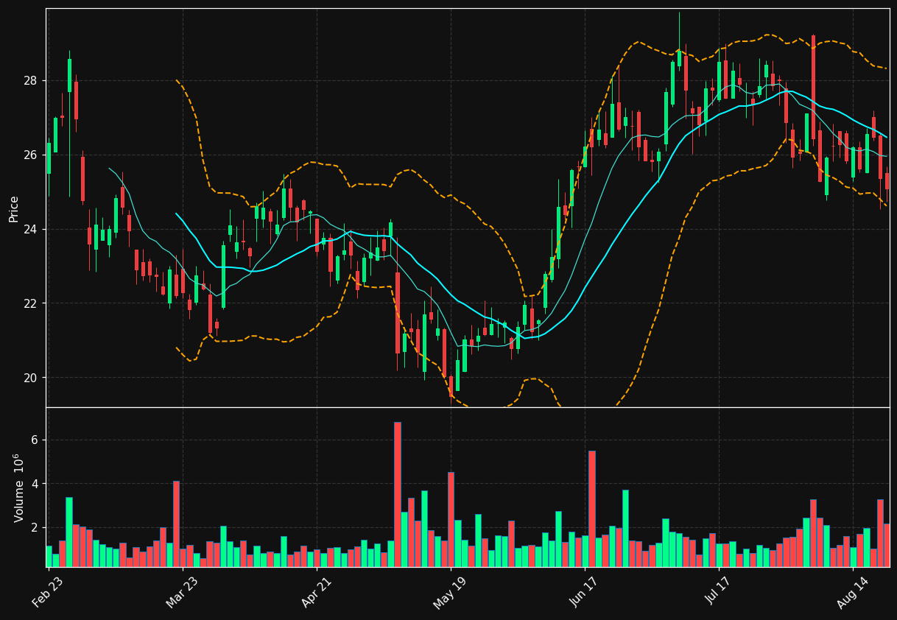Click volume tick label 6

click(x=36, y=440)
